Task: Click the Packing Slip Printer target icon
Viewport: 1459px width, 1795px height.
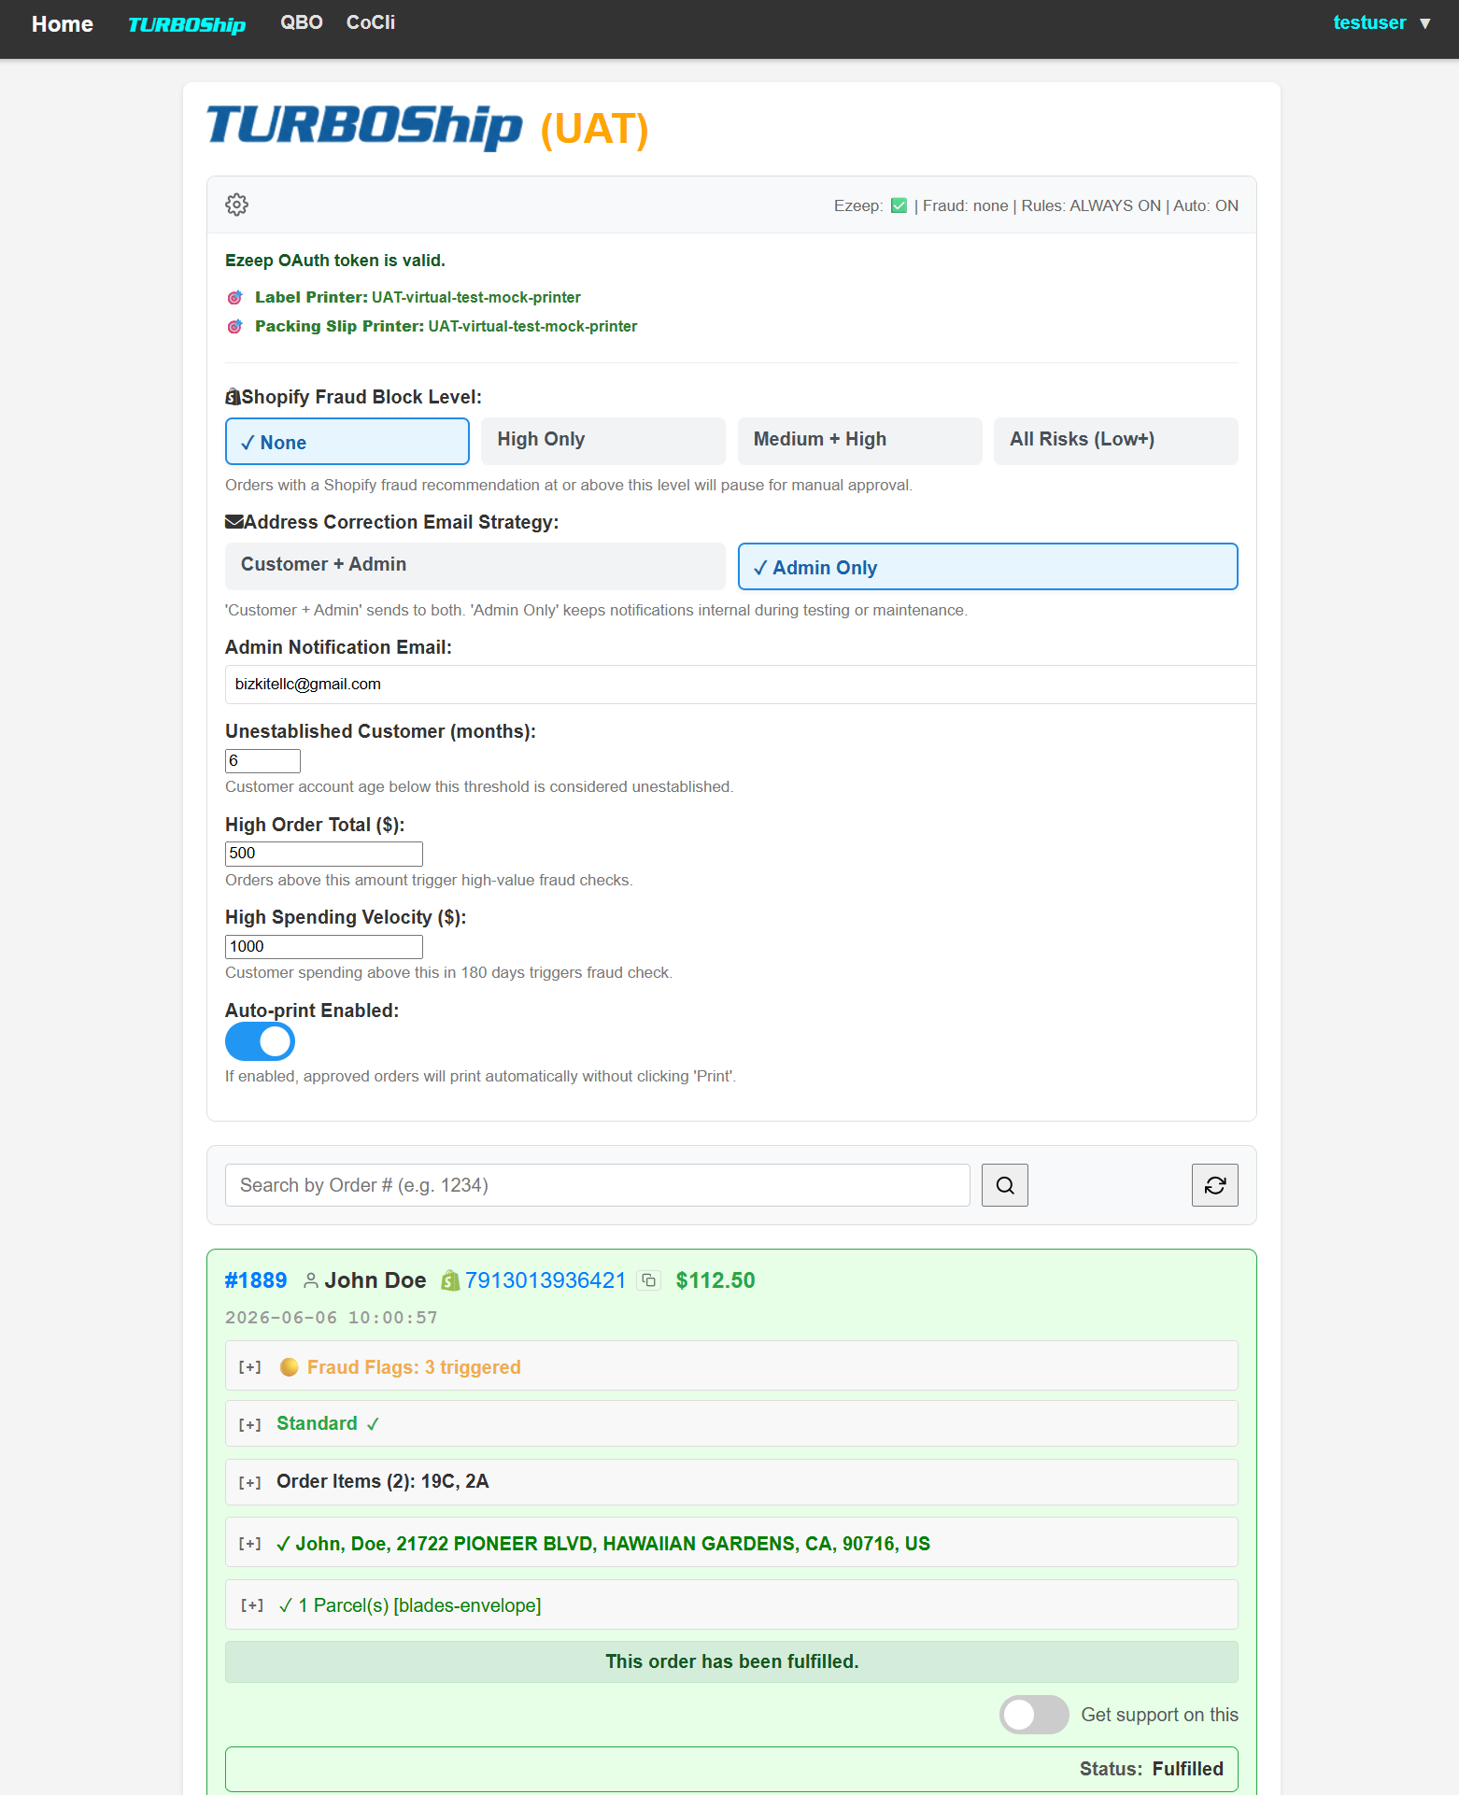Action: [235, 326]
